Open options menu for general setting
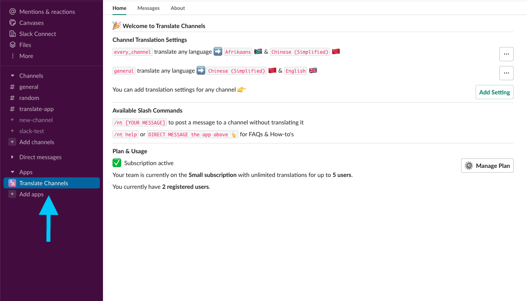This screenshot has height=301, width=527. [x=506, y=73]
